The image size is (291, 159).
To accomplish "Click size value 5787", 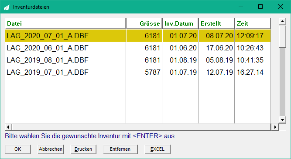I will tap(153, 72).
